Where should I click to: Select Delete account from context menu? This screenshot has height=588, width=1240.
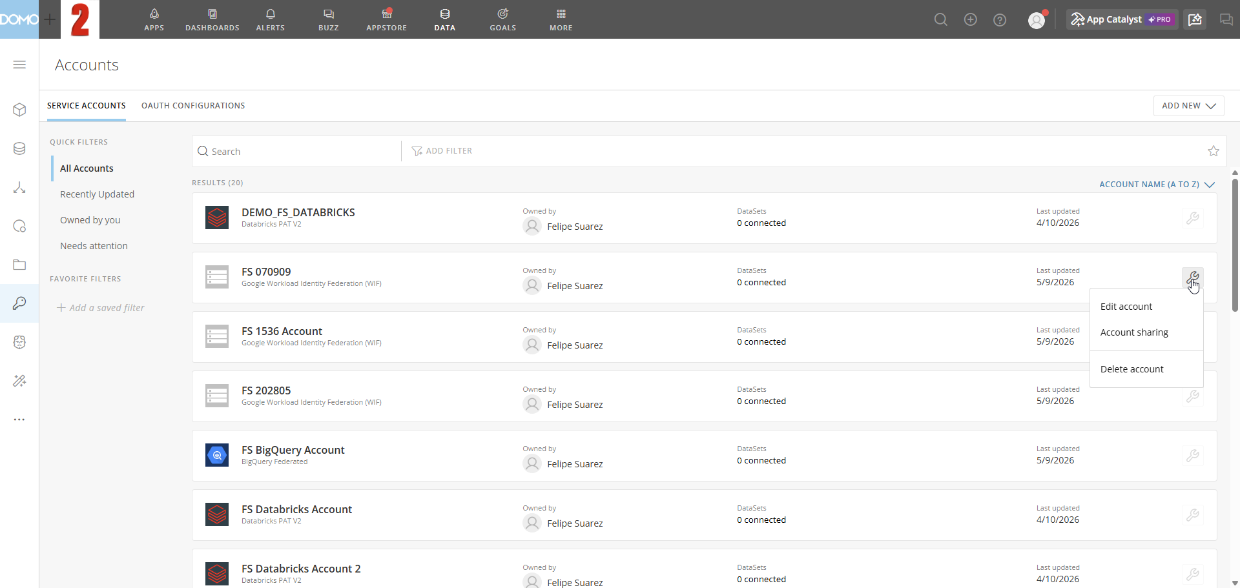pos(1132,369)
